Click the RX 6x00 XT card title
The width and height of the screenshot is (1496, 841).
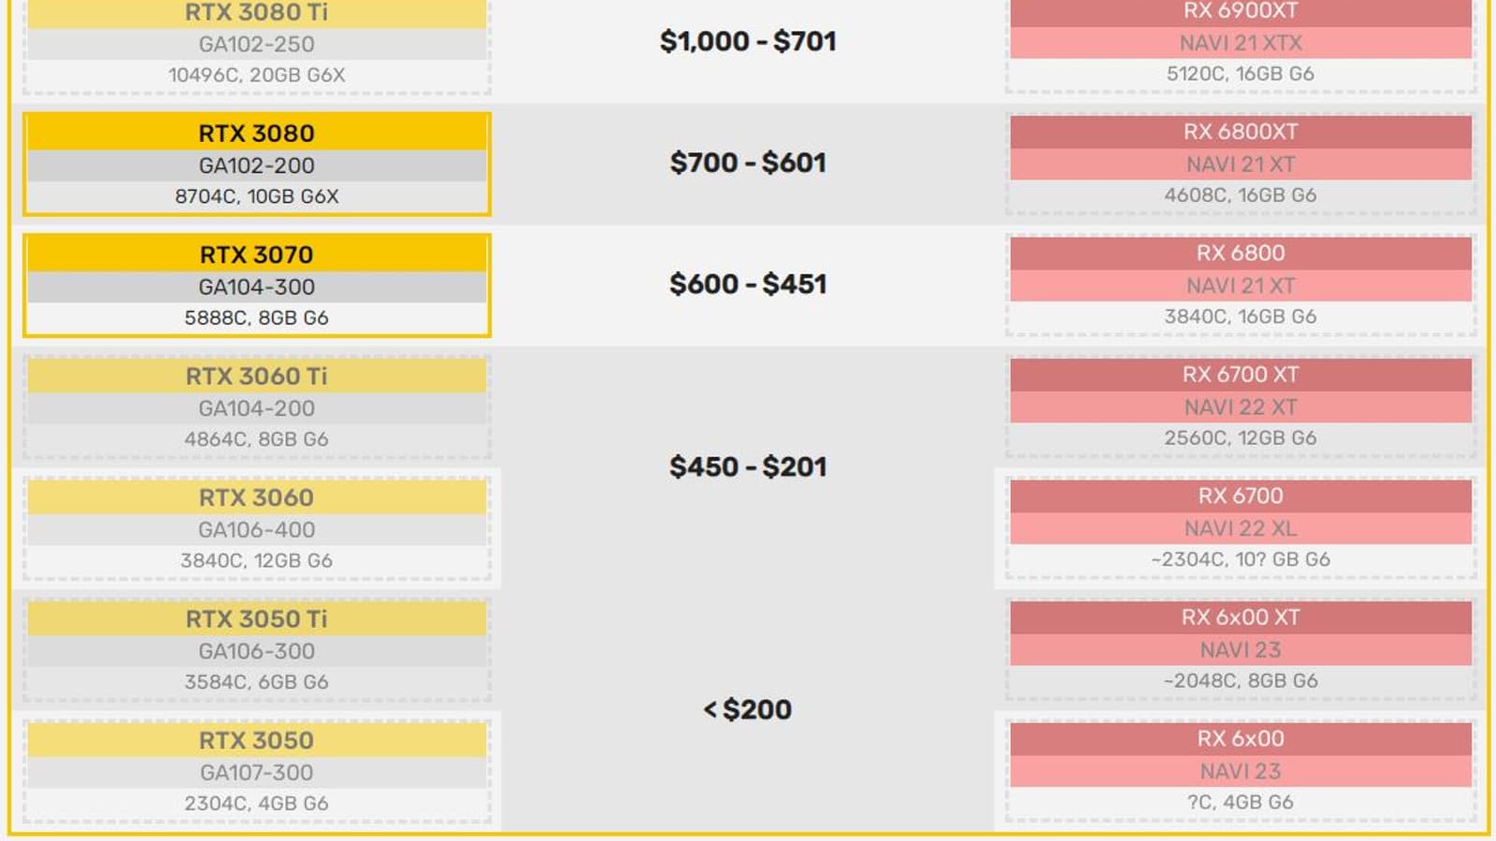point(1240,618)
